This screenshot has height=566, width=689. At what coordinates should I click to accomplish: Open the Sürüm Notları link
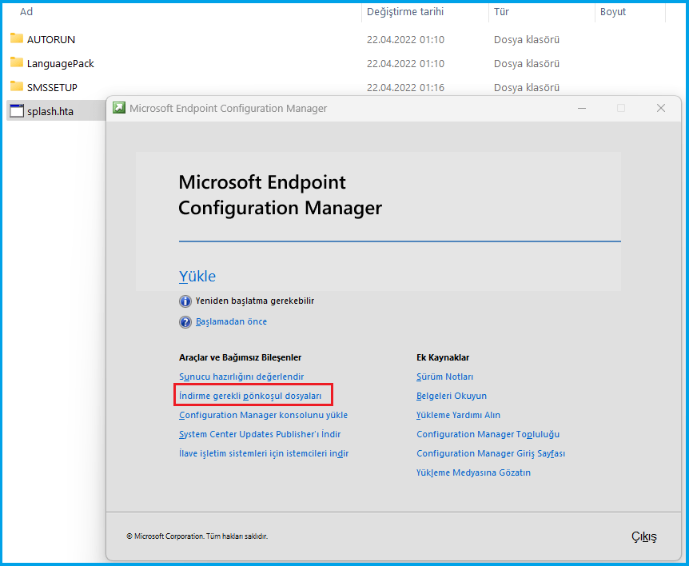click(444, 377)
